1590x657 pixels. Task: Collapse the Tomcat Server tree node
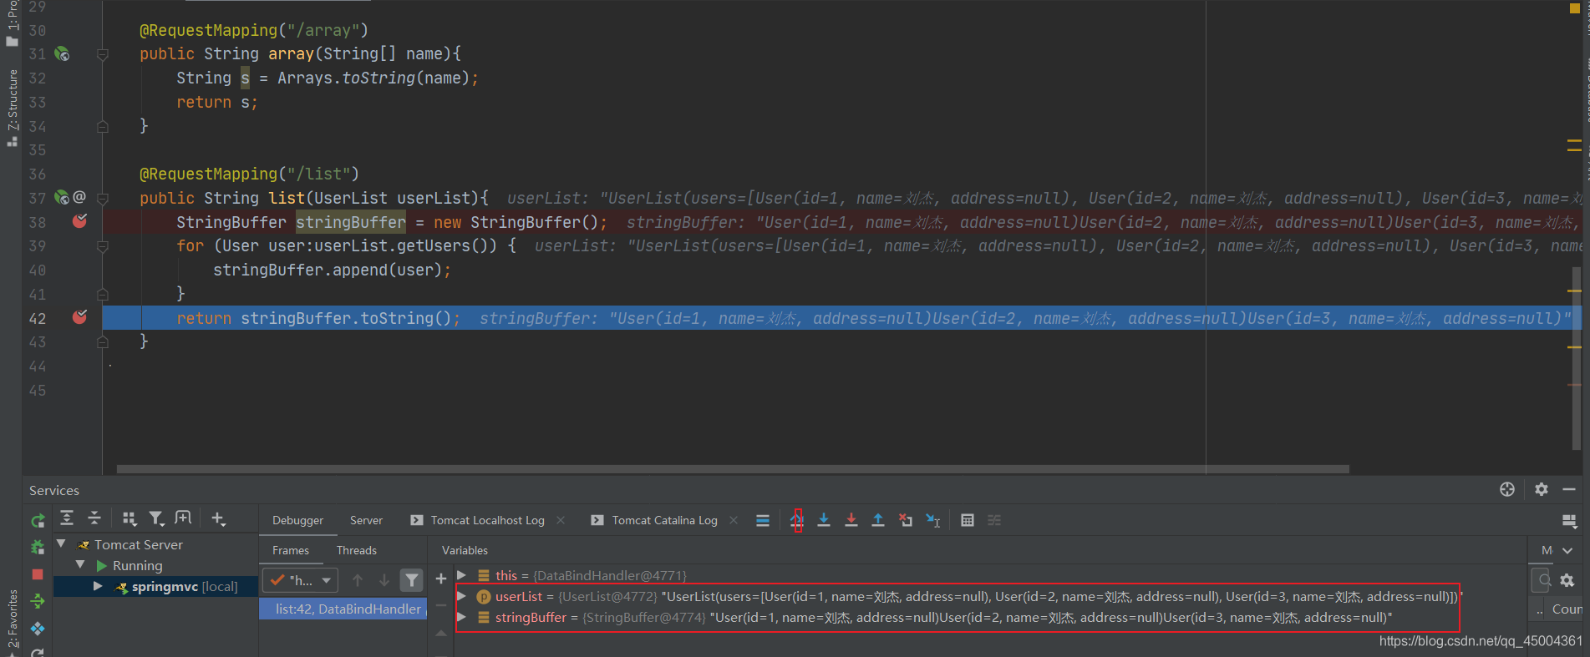[61, 543]
